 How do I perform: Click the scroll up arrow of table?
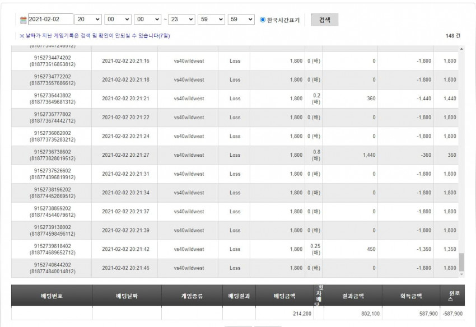click(x=461, y=49)
